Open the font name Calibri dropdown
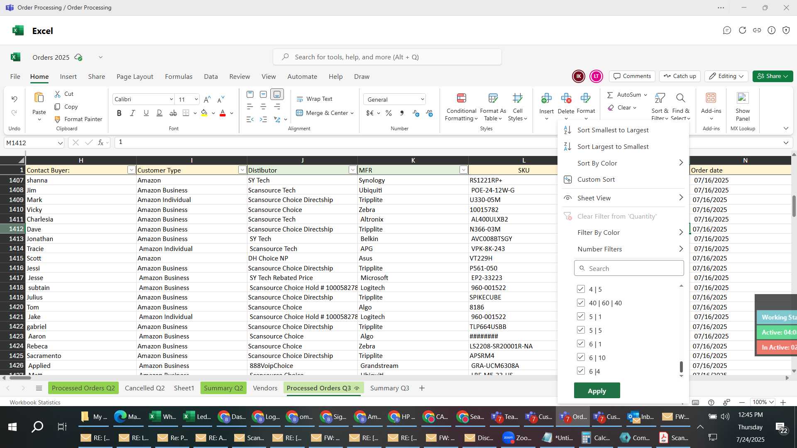 click(x=171, y=100)
